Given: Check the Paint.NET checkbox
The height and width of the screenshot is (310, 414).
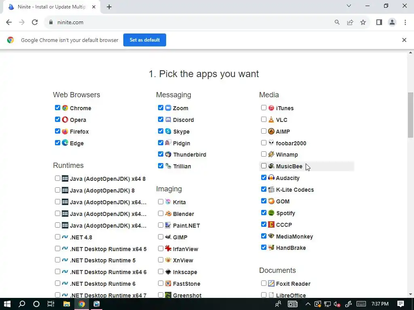Looking at the screenshot, I should (x=161, y=225).
